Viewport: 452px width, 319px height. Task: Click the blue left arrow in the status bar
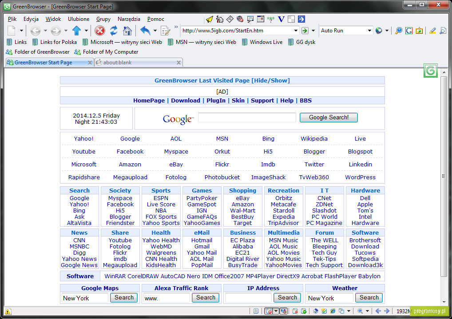[378, 311]
